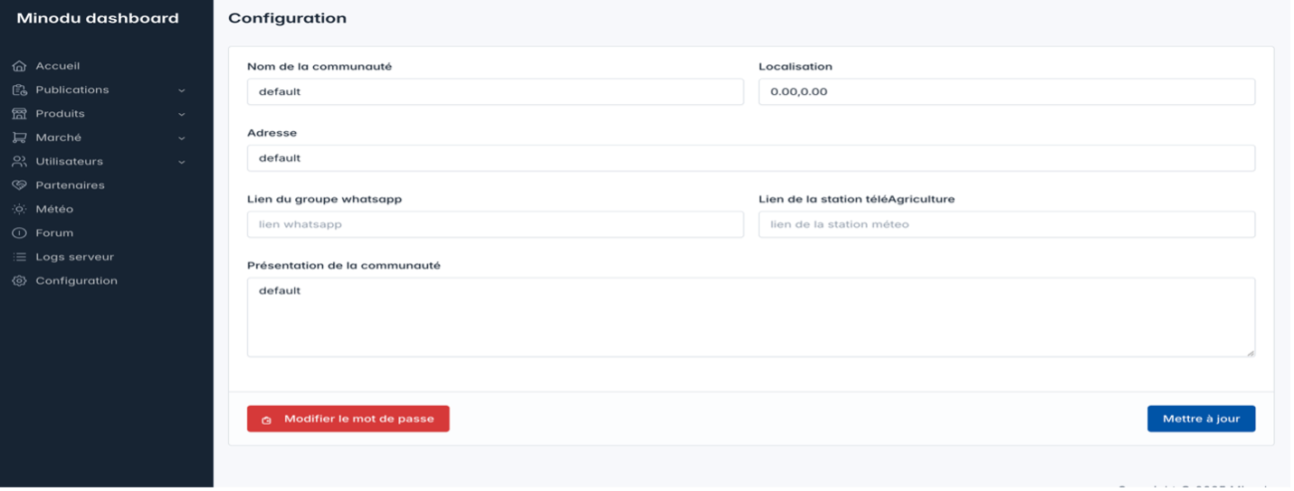The height and width of the screenshot is (491, 1294).
Task: Click the Présentation de la communauté textarea
Action: tap(751, 317)
